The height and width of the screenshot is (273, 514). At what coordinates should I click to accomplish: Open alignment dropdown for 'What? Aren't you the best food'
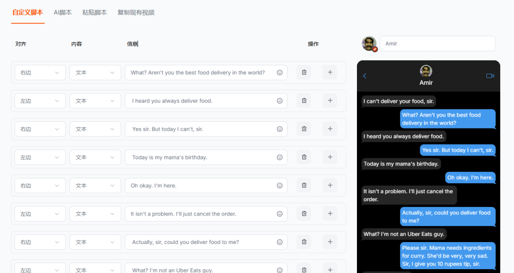40,72
